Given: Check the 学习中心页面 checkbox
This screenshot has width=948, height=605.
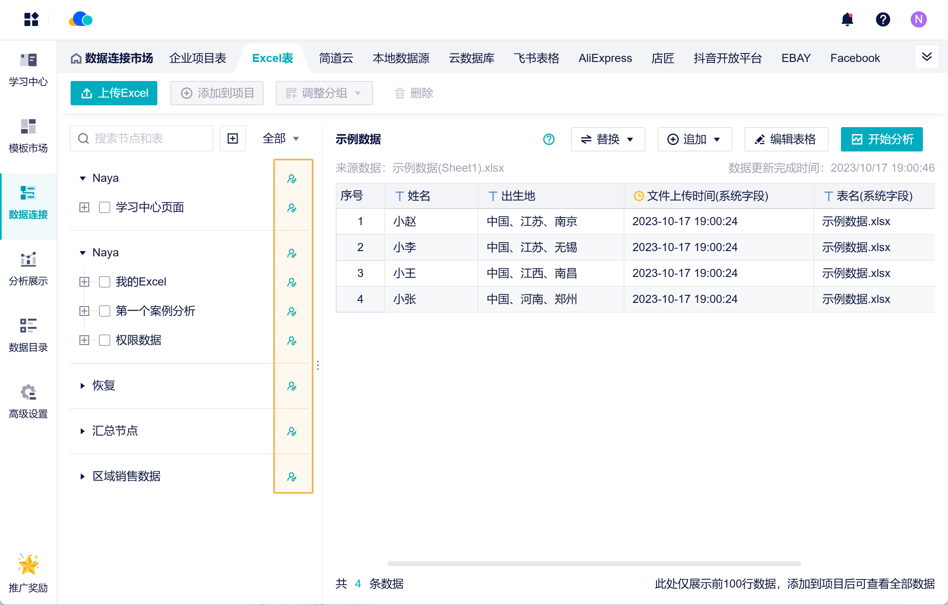Looking at the screenshot, I should coord(105,207).
